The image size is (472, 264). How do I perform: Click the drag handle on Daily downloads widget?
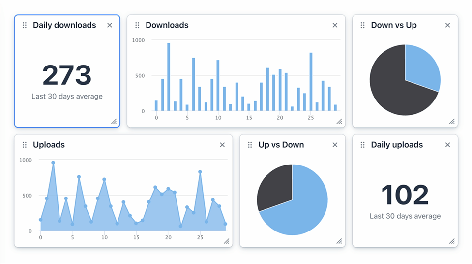pyautogui.click(x=25, y=25)
